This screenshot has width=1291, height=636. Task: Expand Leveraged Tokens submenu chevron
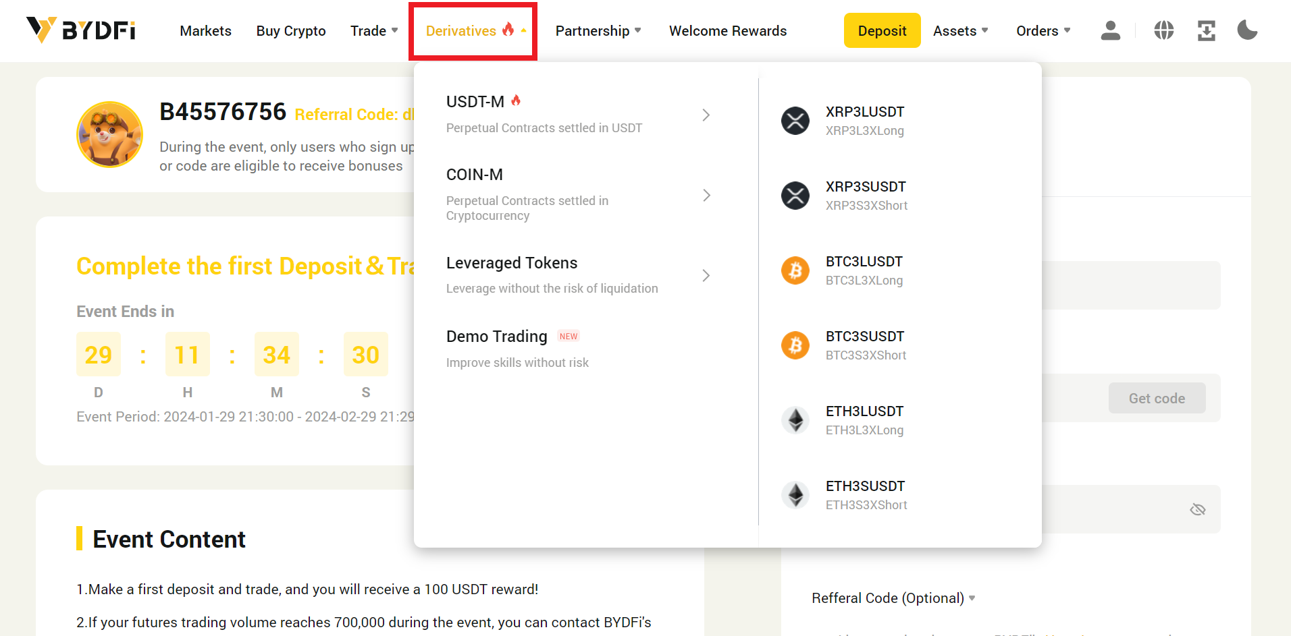point(706,276)
